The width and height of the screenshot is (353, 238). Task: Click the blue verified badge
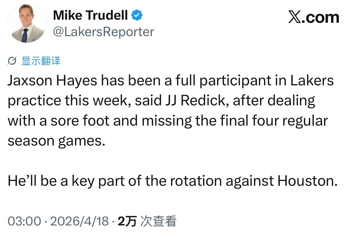click(137, 16)
